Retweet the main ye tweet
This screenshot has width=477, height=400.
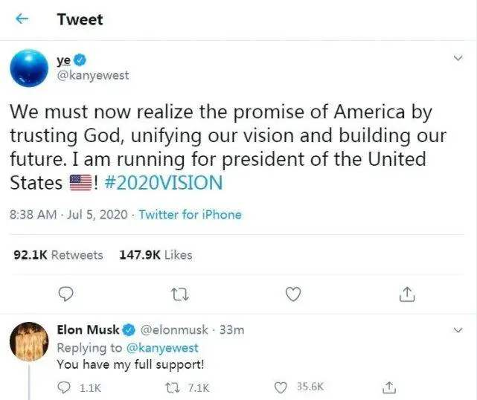pyautogui.click(x=179, y=294)
